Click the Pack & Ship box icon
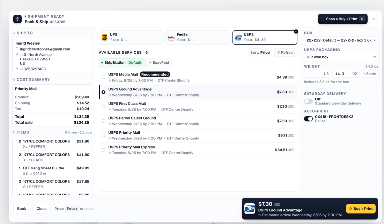 (x=17, y=19)
